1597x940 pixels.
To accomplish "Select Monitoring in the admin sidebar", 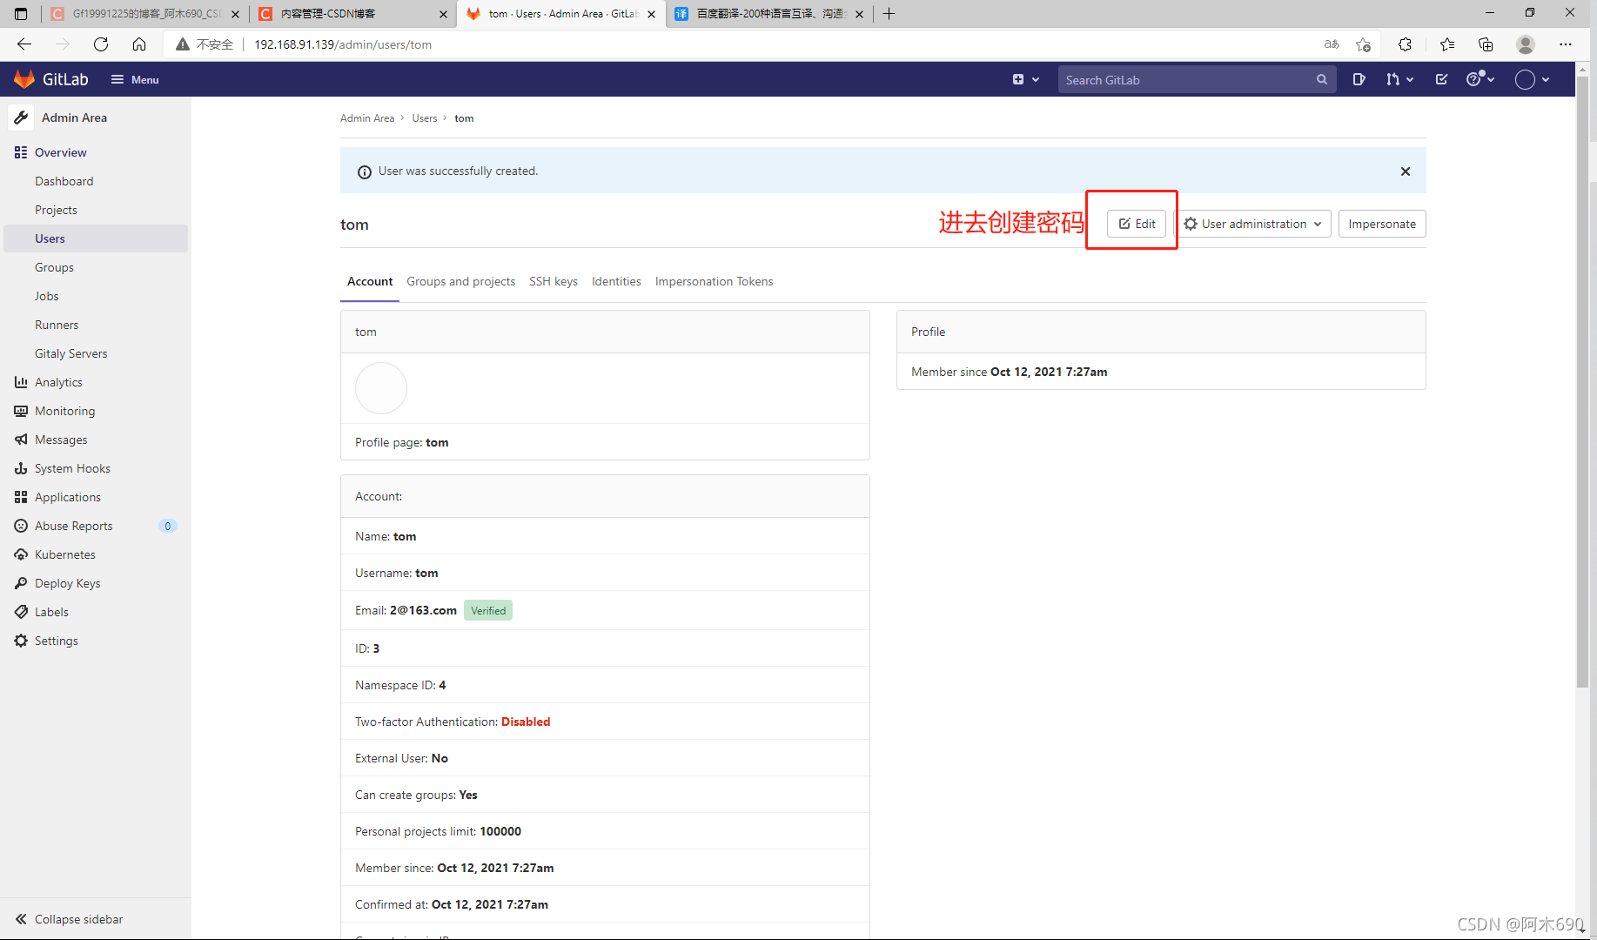I will (x=64, y=410).
